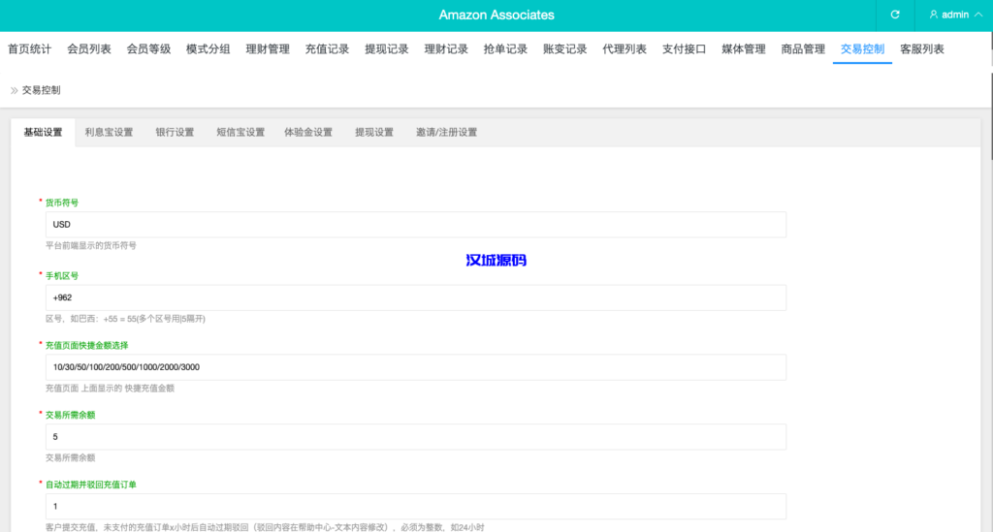Open 会员等级 menu item
The height and width of the screenshot is (532, 993).
148,48
